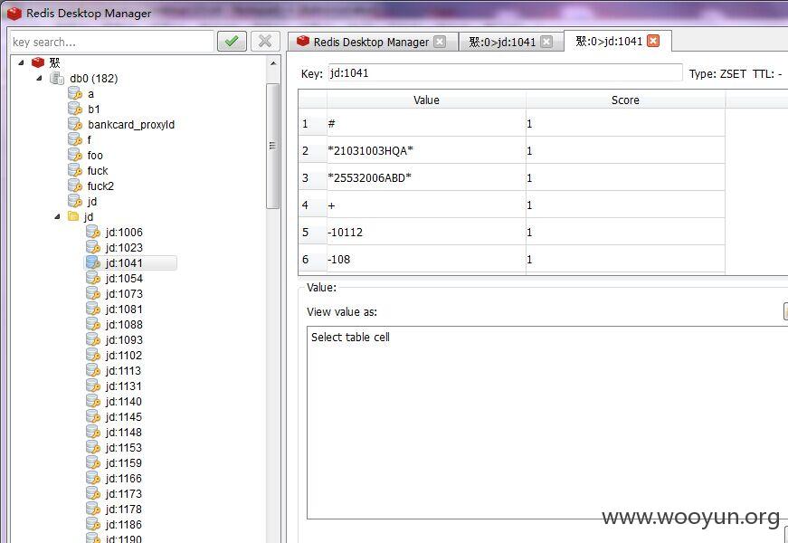Click key icon beside bankcard_proxyId
This screenshot has height=543, width=788.
(x=75, y=124)
